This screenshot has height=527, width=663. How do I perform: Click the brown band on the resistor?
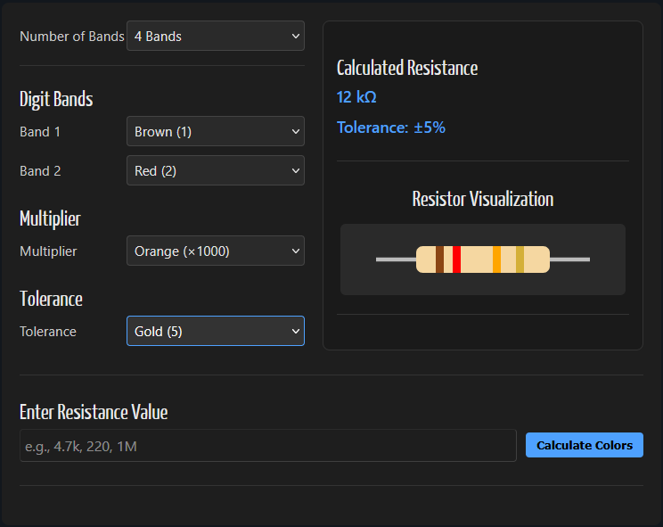pos(439,259)
